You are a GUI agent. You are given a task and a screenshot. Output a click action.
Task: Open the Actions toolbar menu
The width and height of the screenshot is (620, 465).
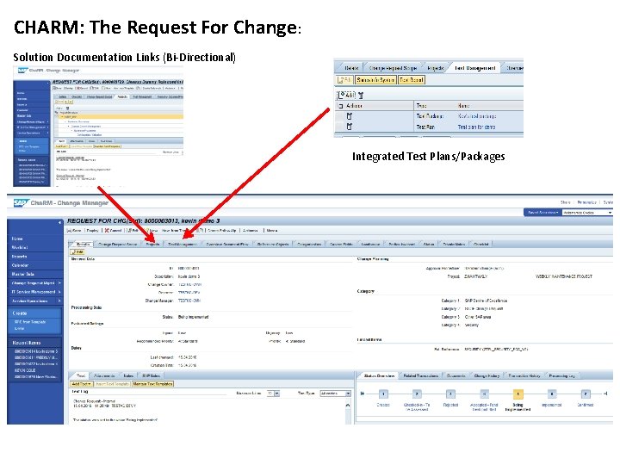(x=250, y=230)
